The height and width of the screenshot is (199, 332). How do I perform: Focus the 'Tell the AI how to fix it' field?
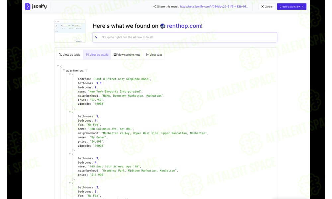(x=185, y=37)
